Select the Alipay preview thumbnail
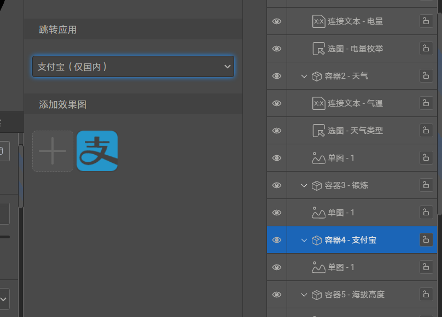 [97, 151]
